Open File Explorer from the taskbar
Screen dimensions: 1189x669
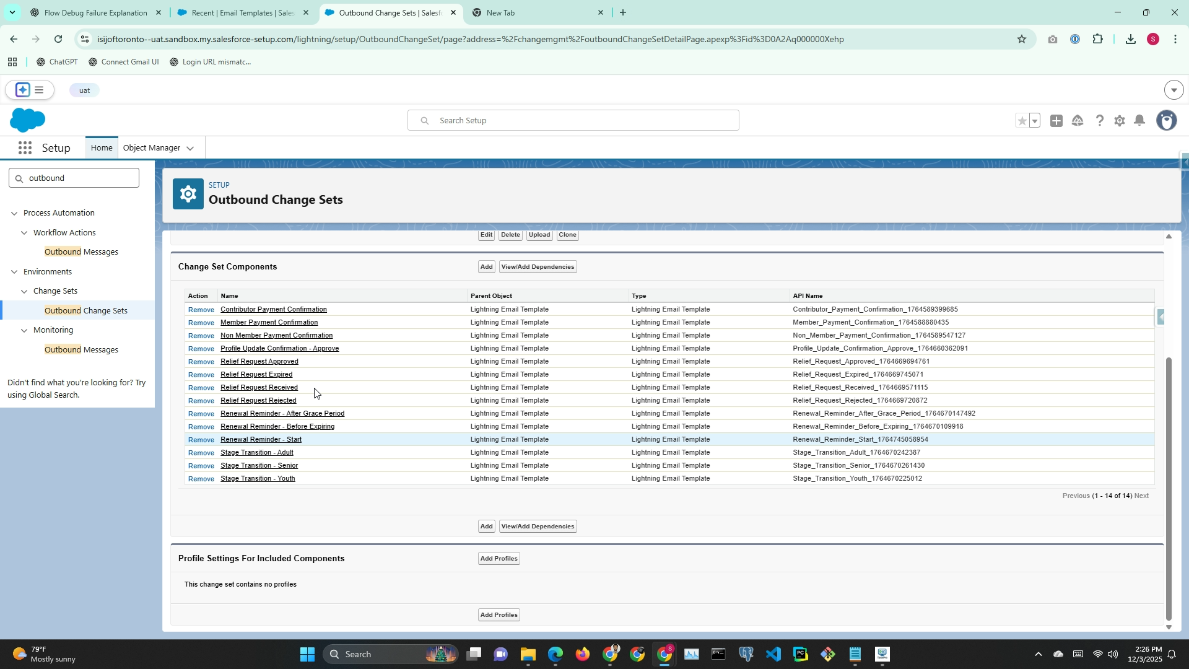pos(528,654)
